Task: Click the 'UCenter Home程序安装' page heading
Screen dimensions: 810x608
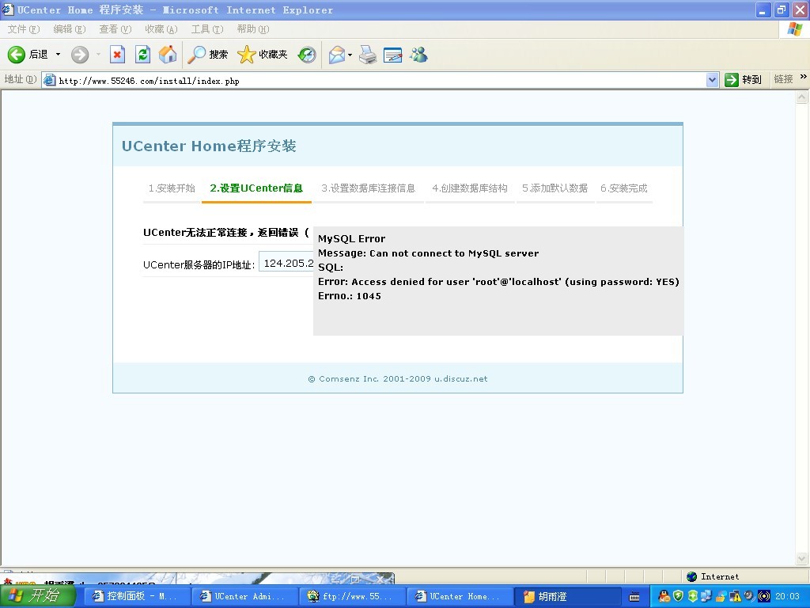Action: (209, 146)
